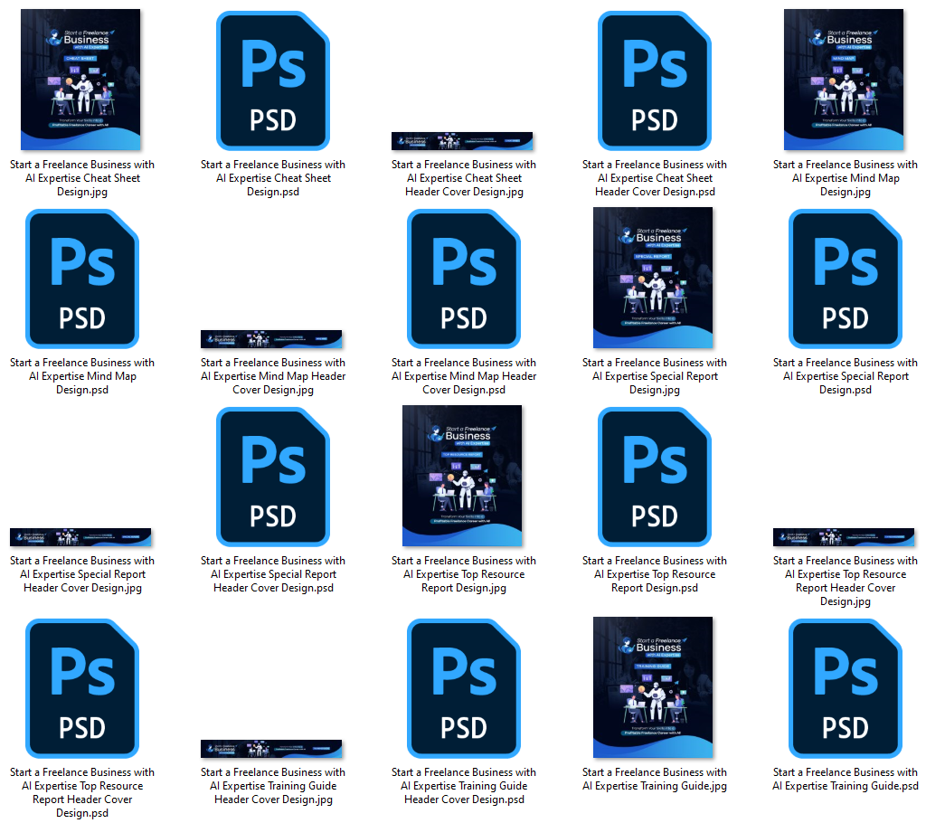This screenshot has height=823, width=945.
Task: Click the Top Resource Report Design.jpg thumbnail
Action: point(462,476)
